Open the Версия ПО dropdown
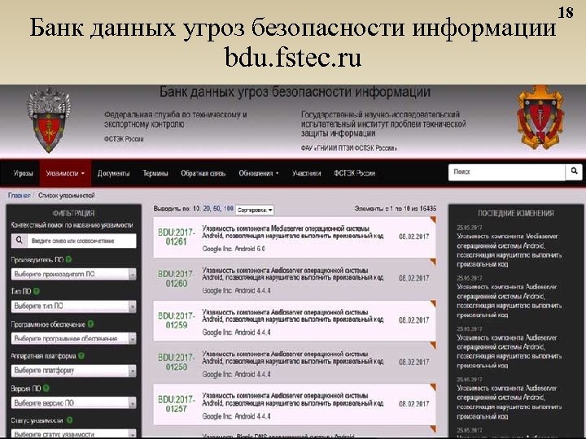This screenshot has height=439, width=586. [73, 402]
